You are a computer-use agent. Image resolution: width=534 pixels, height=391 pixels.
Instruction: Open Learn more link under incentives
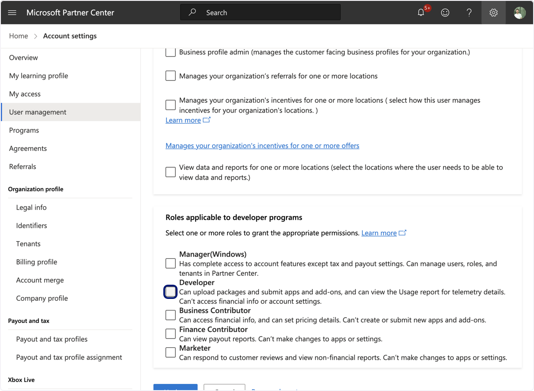[x=183, y=120]
